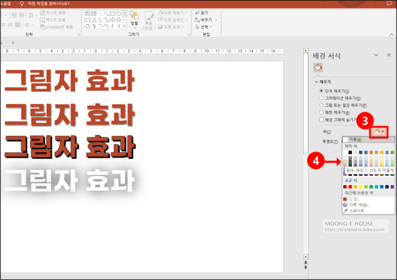Click decrease list level icon

tap(14, 15)
